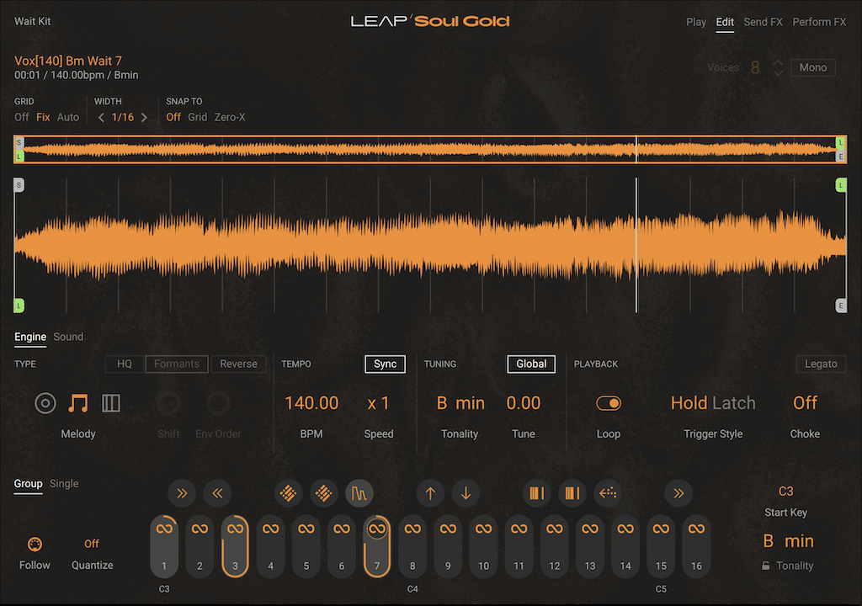862x606 pixels.
Task: Set Snap To Off
Action: click(173, 117)
